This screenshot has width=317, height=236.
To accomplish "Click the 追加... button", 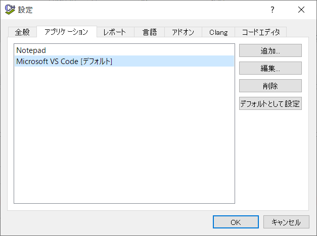I will [270, 50].
